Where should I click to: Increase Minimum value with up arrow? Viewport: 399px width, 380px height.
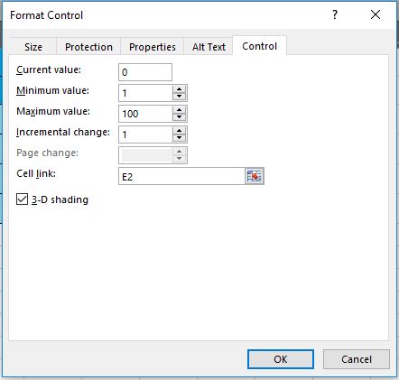(180, 89)
